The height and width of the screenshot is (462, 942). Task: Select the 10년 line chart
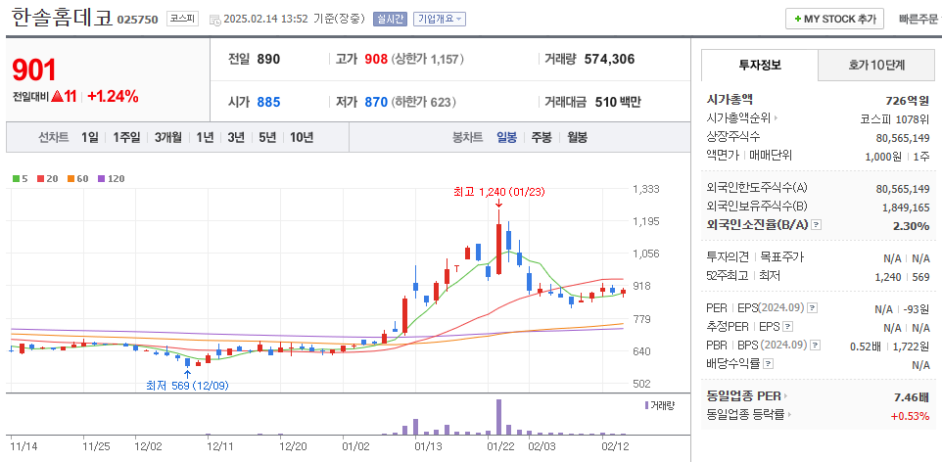[301, 138]
